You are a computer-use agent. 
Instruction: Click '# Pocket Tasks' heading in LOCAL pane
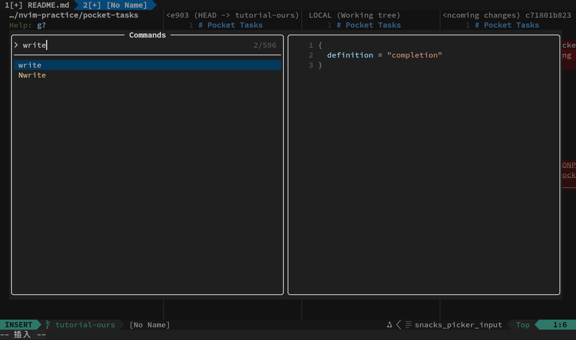point(369,25)
